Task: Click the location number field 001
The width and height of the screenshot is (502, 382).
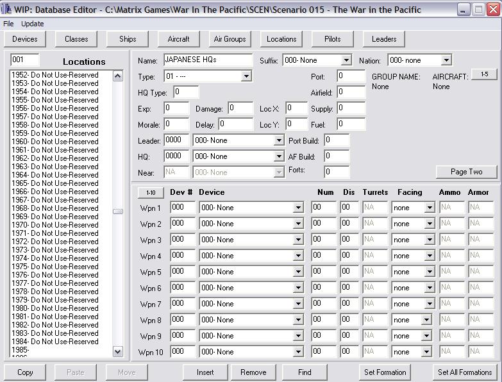Action: pyautogui.click(x=24, y=60)
